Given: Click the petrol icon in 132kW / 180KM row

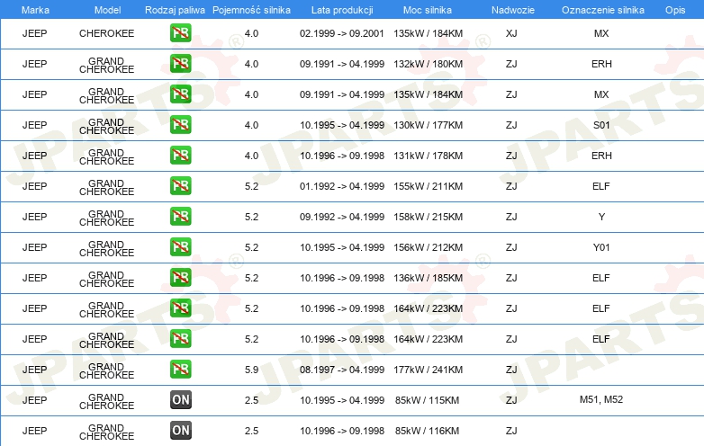Looking at the screenshot, I should click(x=180, y=64).
